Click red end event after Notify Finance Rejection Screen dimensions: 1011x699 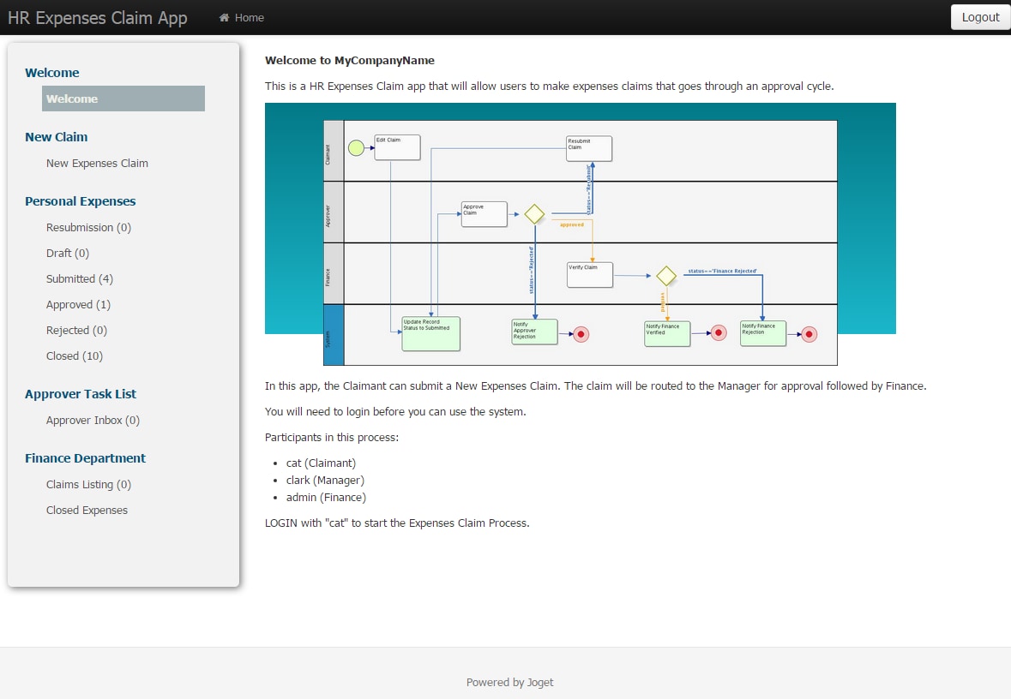click(x=809, y=334)
